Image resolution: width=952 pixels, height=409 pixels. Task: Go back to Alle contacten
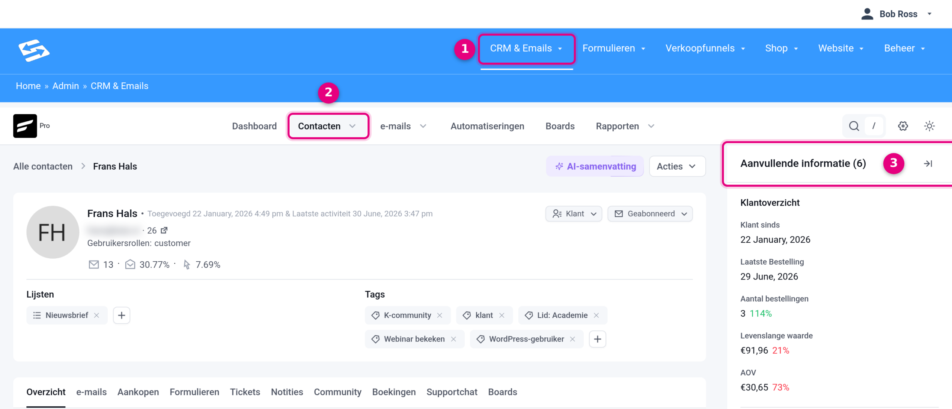[x=43, y=166]
